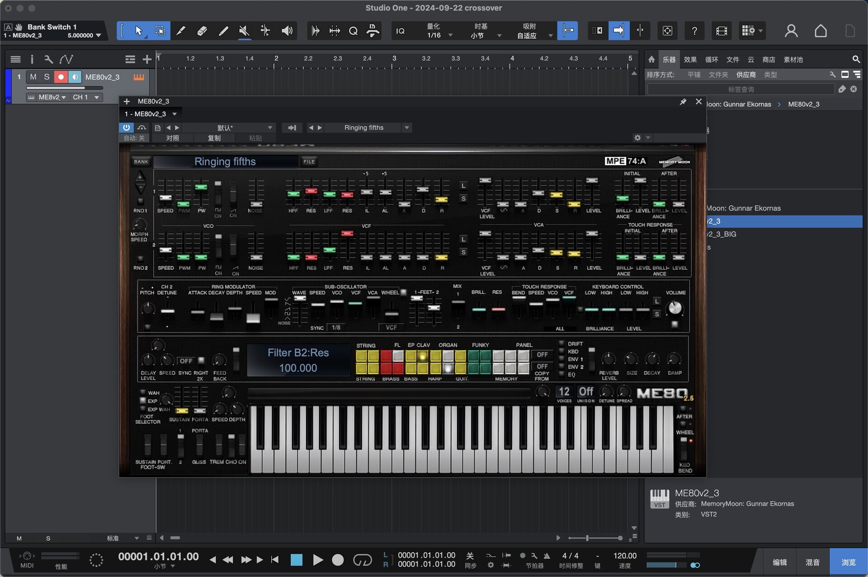
Task: Select the Eraser tool in toolbar
Action: click(202, 31)
